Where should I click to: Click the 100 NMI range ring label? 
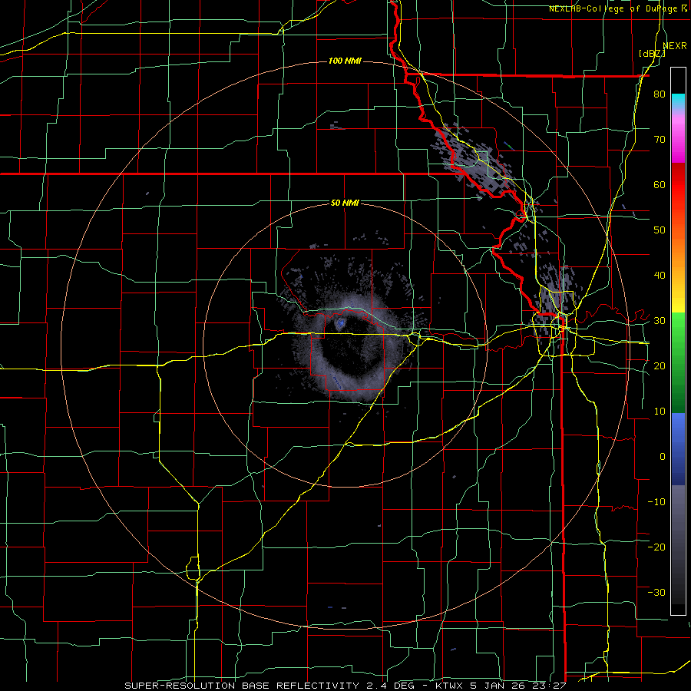[x=345, y=61]
